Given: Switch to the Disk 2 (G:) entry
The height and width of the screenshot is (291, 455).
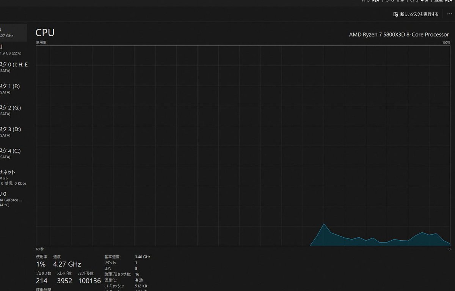Looking at the screenshot, I should pyautogui.click(x=14, y=110).
